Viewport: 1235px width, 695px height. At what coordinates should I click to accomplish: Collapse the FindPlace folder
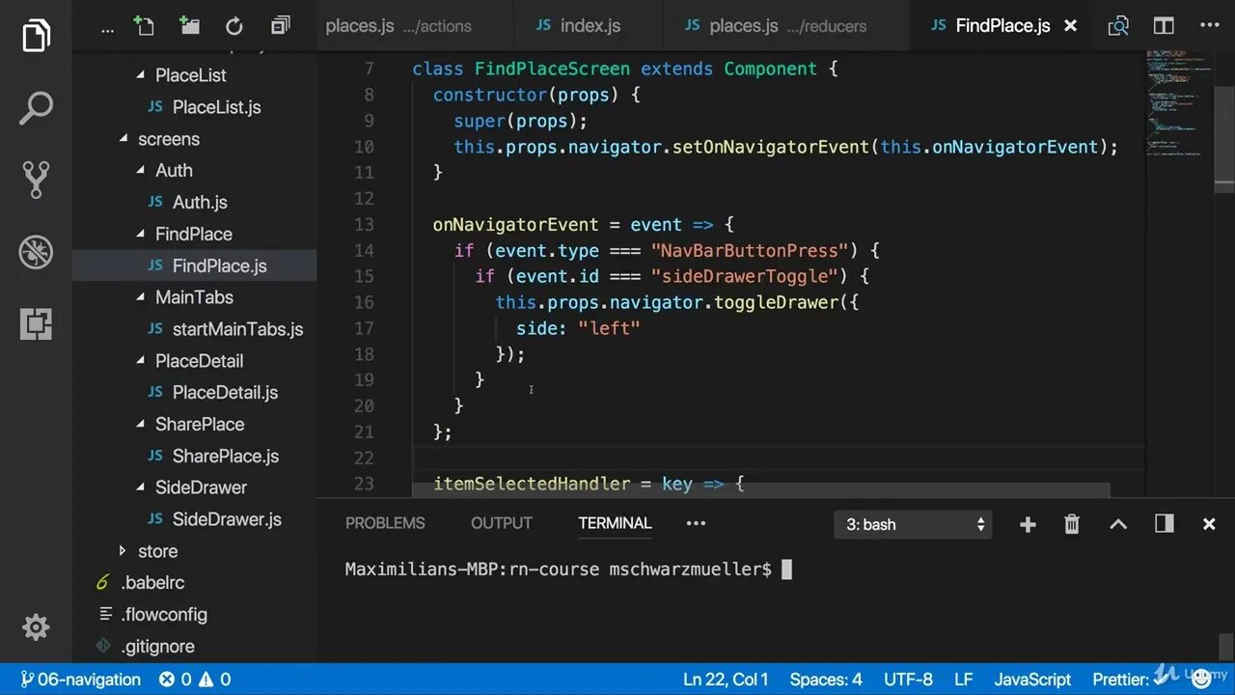pos(194,234)
